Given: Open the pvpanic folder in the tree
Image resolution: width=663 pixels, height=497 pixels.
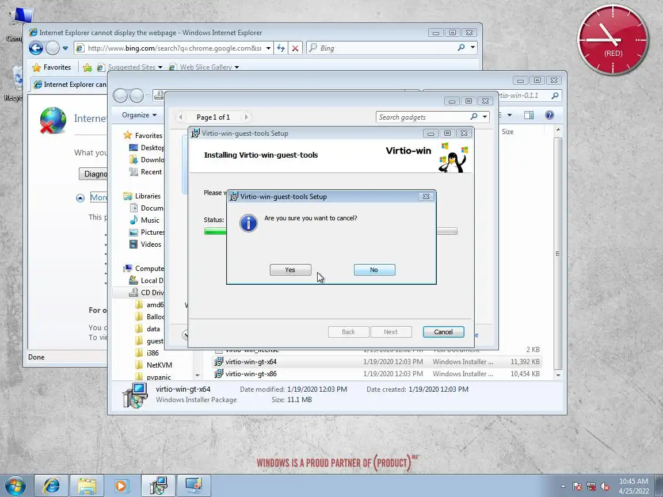Looking at the screenshot, I should point(153,377).
